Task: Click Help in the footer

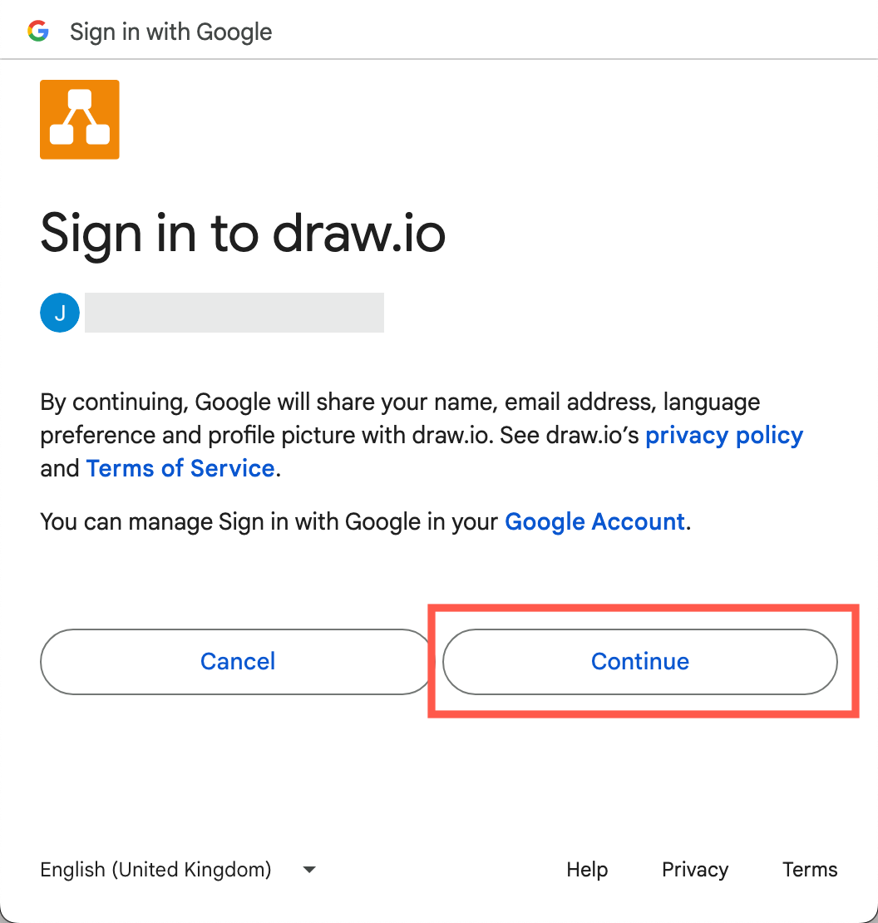Action: tap(587, 869)
